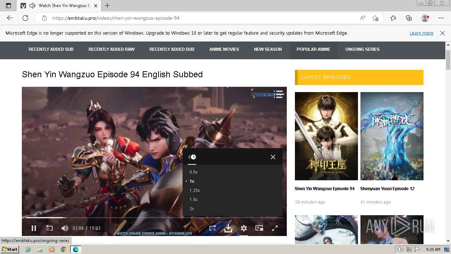Image resolution: width=451 pixels, height=254 pixels.
Task: Enter fullscreen video mode
Action: [x=275, y=228]
